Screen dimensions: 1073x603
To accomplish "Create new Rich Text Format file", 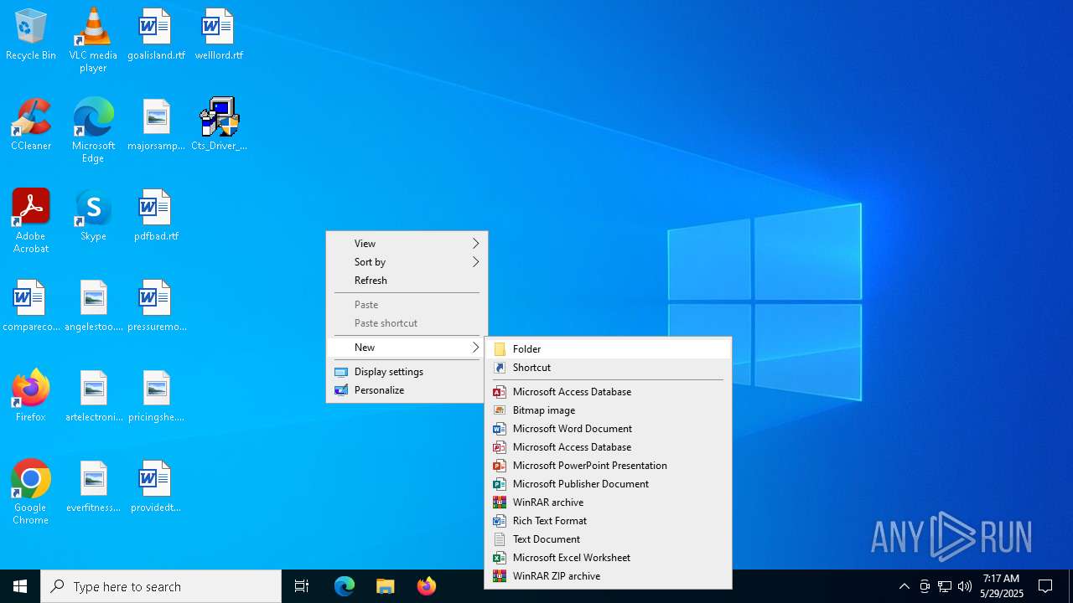I will [608, 521].
